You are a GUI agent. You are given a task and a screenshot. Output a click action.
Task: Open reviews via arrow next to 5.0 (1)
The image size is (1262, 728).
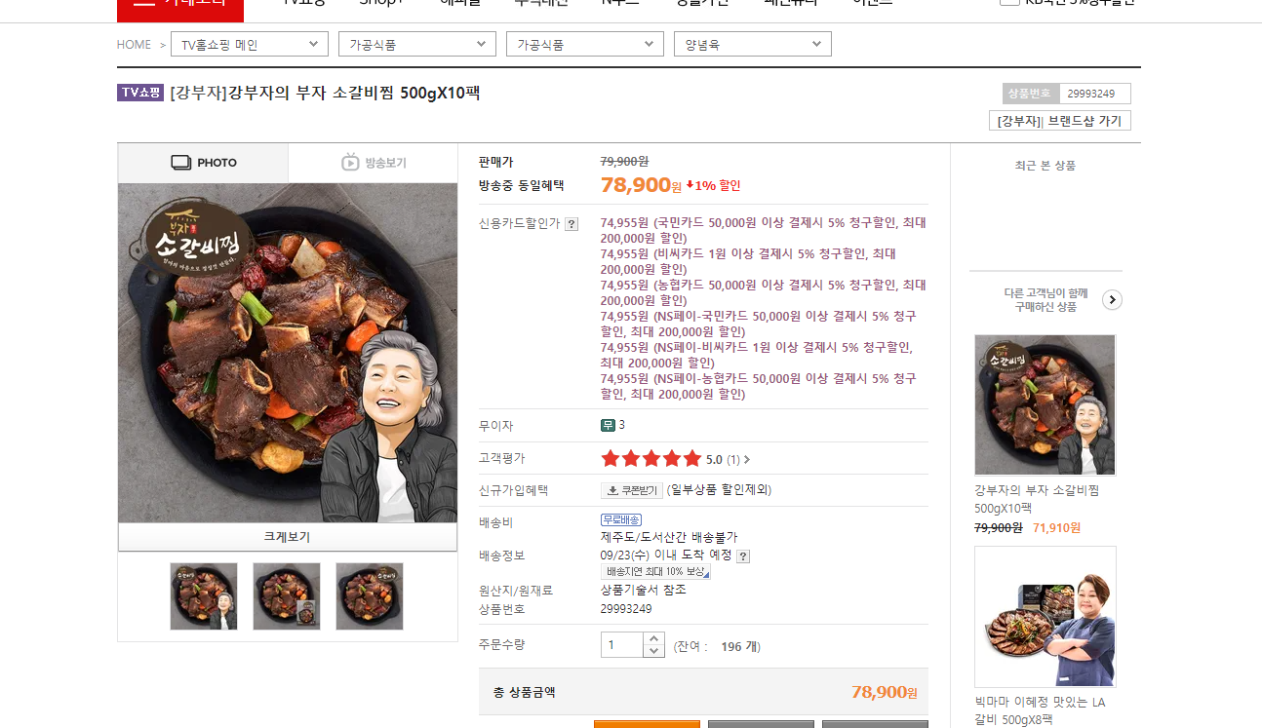pyautogui.click(x=747, y=460)
